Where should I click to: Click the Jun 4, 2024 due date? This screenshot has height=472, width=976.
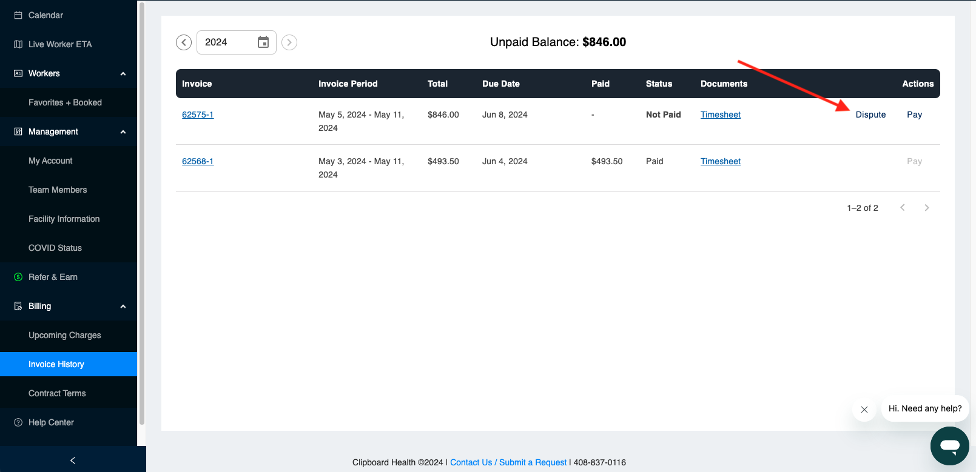click(x=505, y=161)
